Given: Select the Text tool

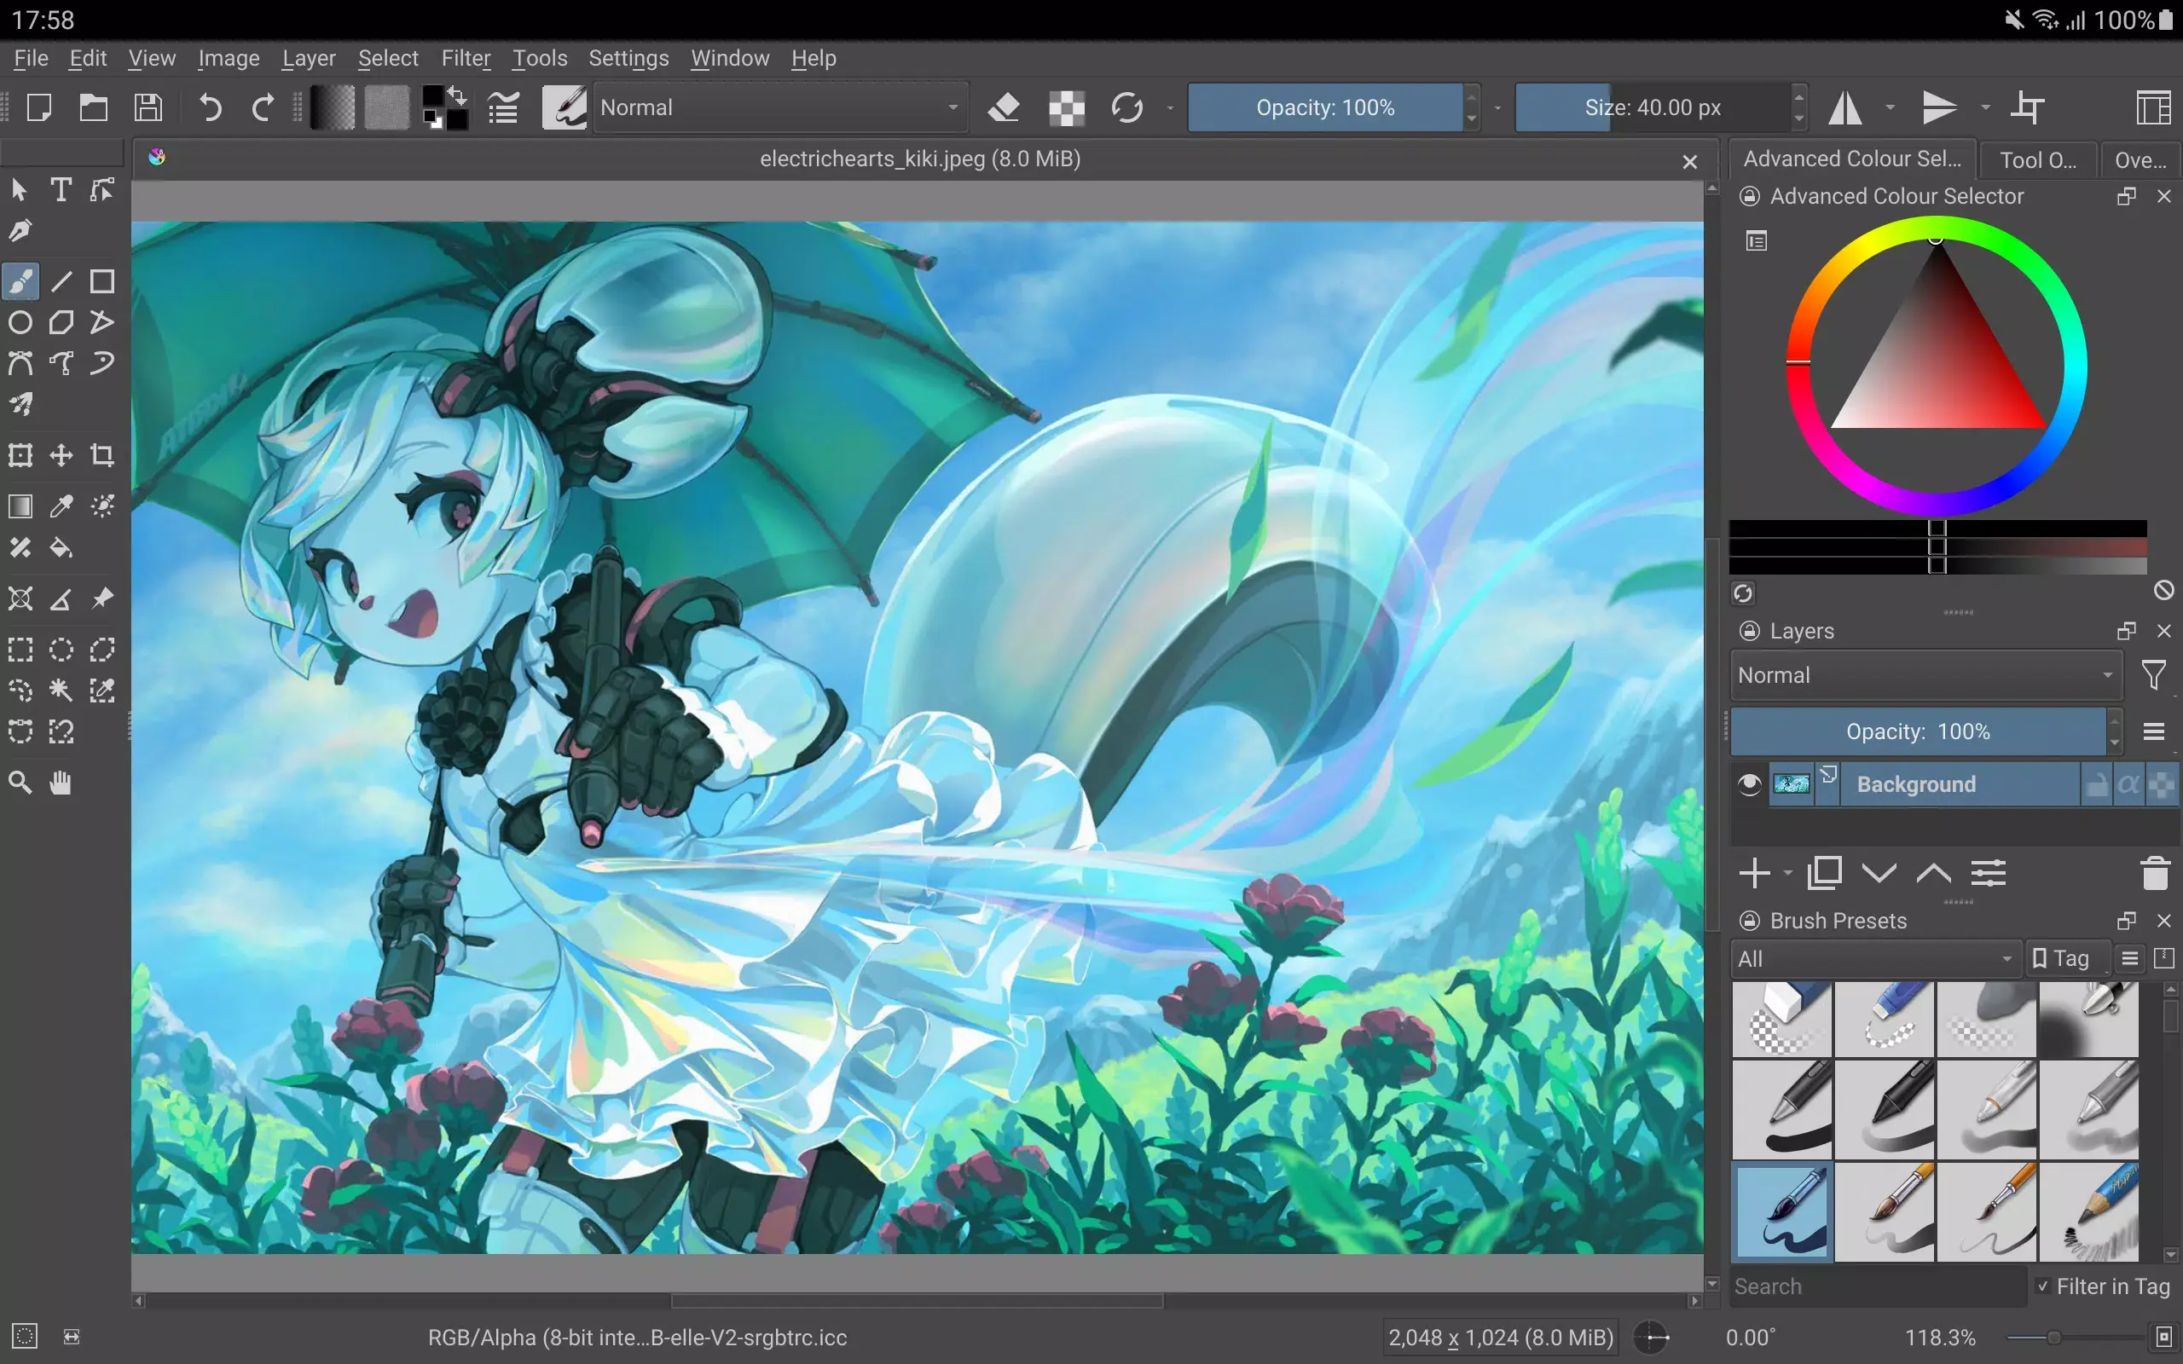Looking at the screenshot, I should [61, 189].
